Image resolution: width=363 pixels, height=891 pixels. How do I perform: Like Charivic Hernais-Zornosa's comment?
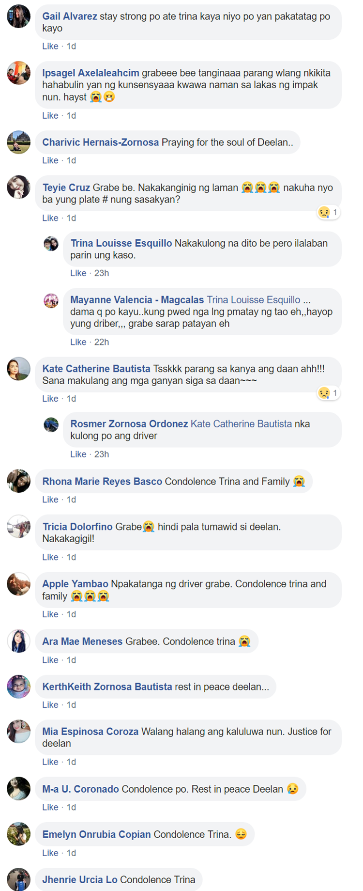[x=50, y=160]
